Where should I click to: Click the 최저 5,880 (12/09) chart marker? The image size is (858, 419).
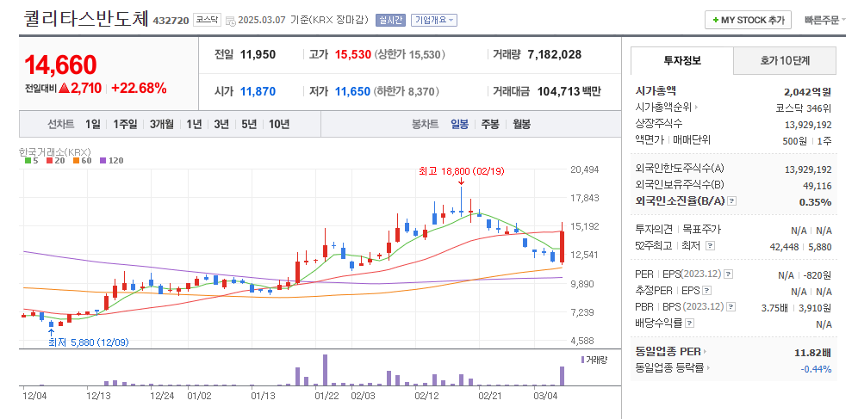(x=89, y=342)
